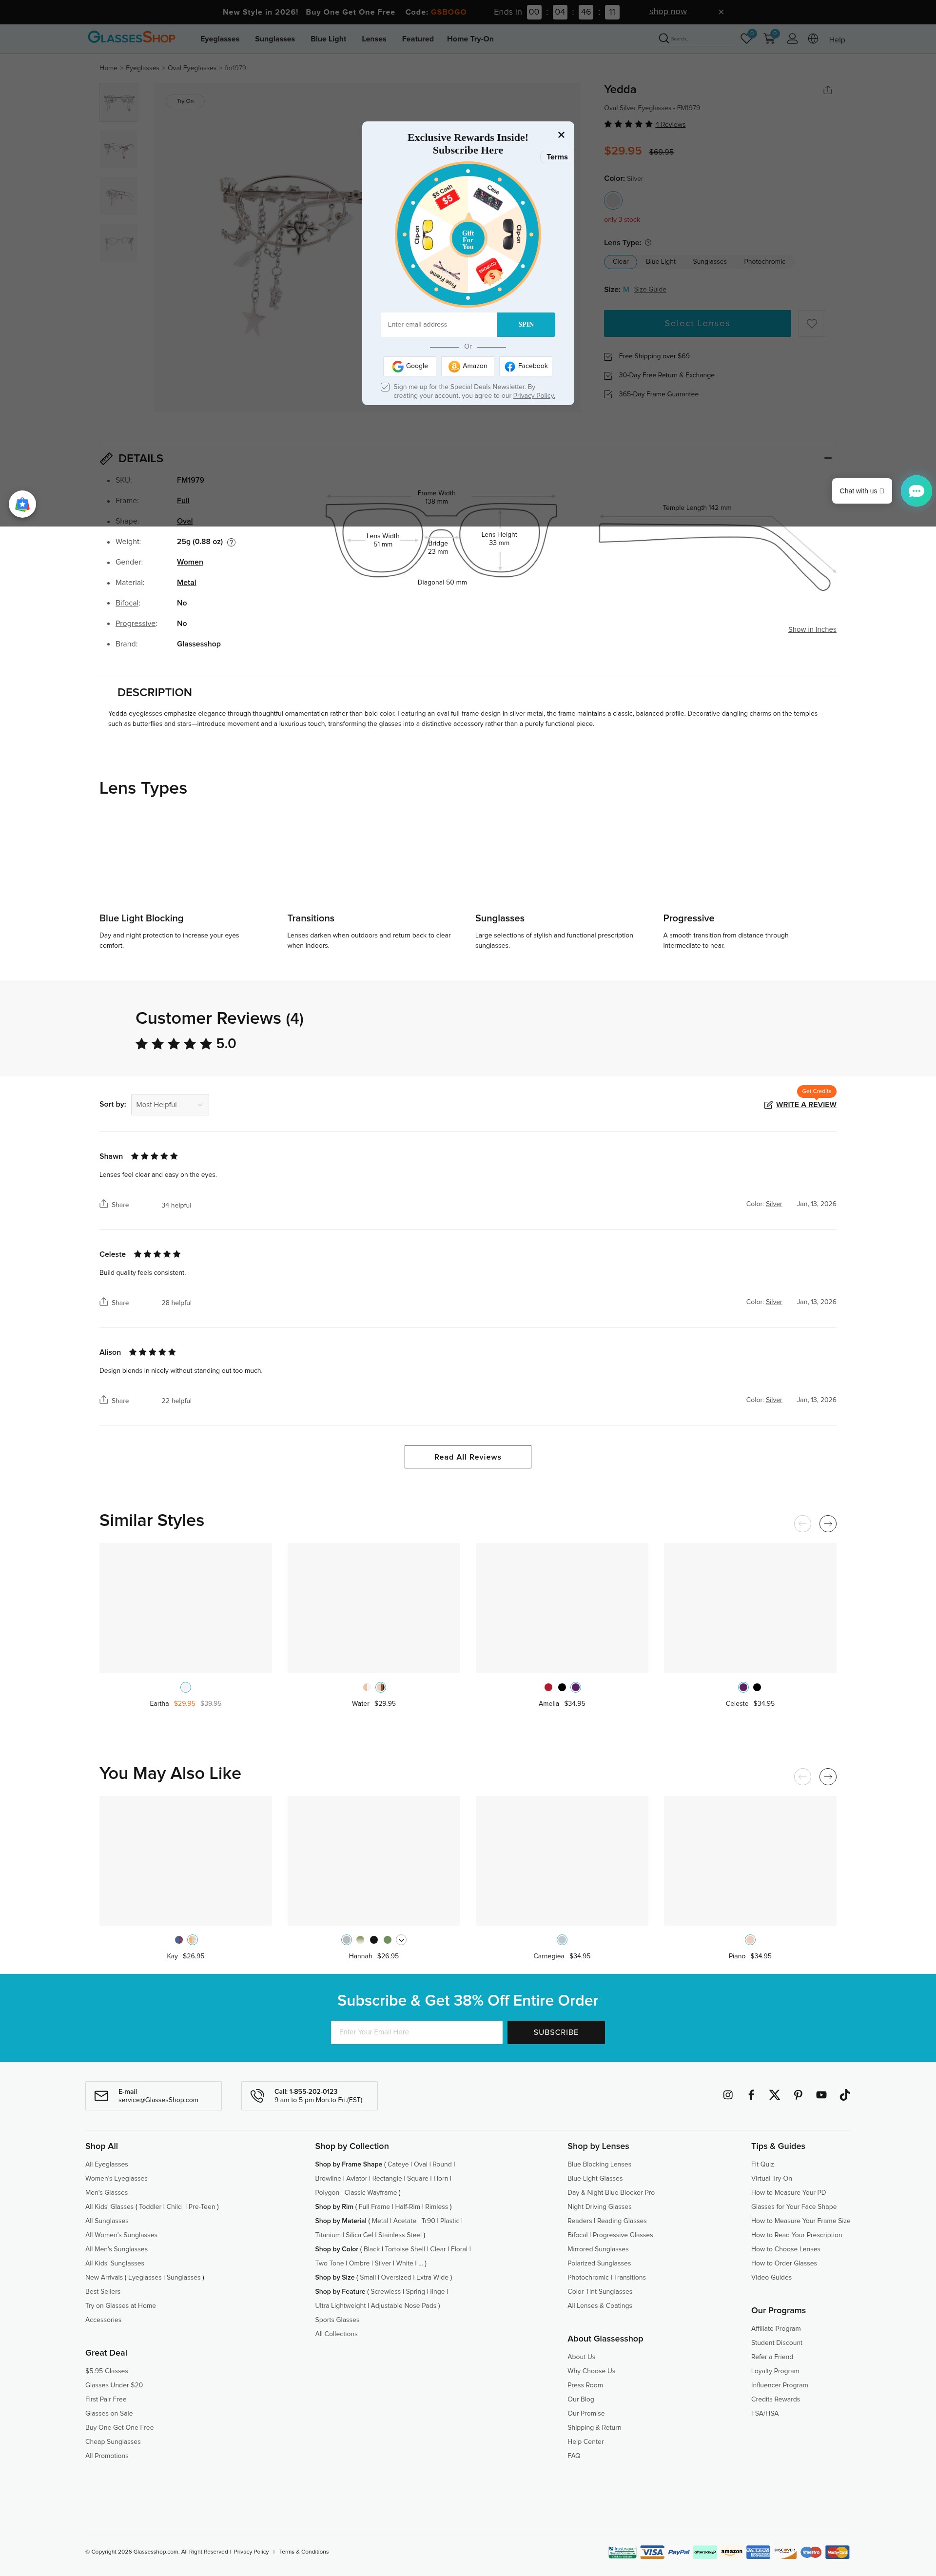
Task: Click Show in Inches link
Action: tap(812, 629)
